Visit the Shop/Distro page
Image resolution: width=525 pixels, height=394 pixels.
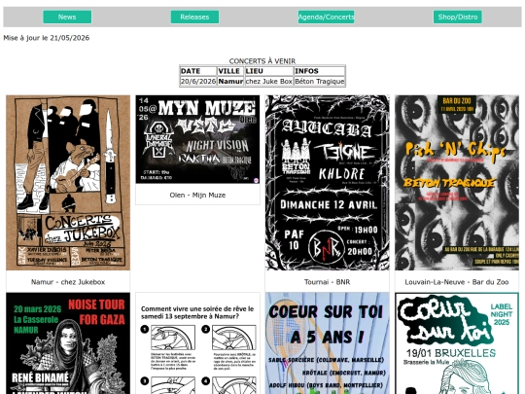(458, 17)
